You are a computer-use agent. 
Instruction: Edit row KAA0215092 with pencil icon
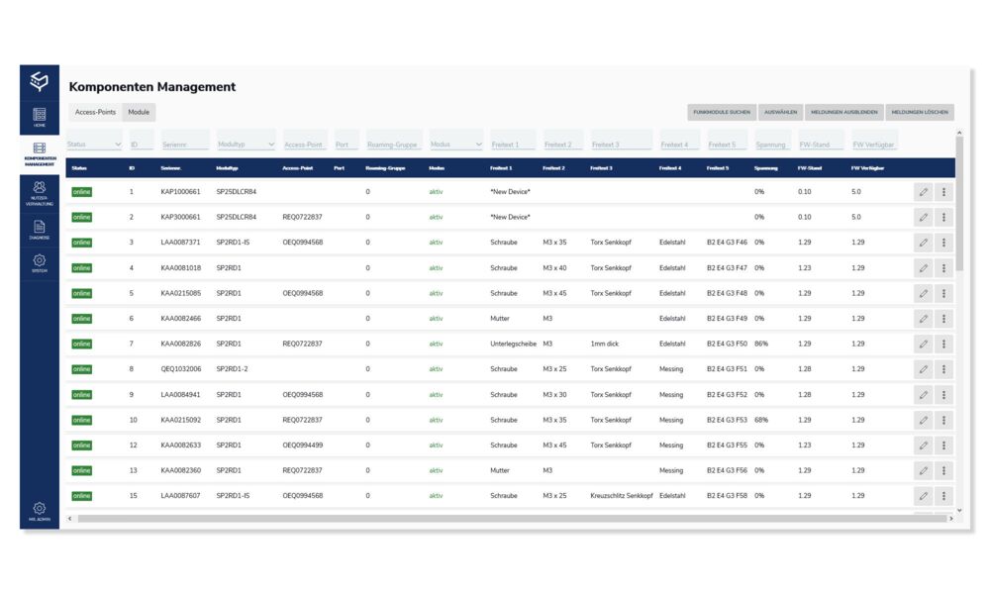[923, 421]
